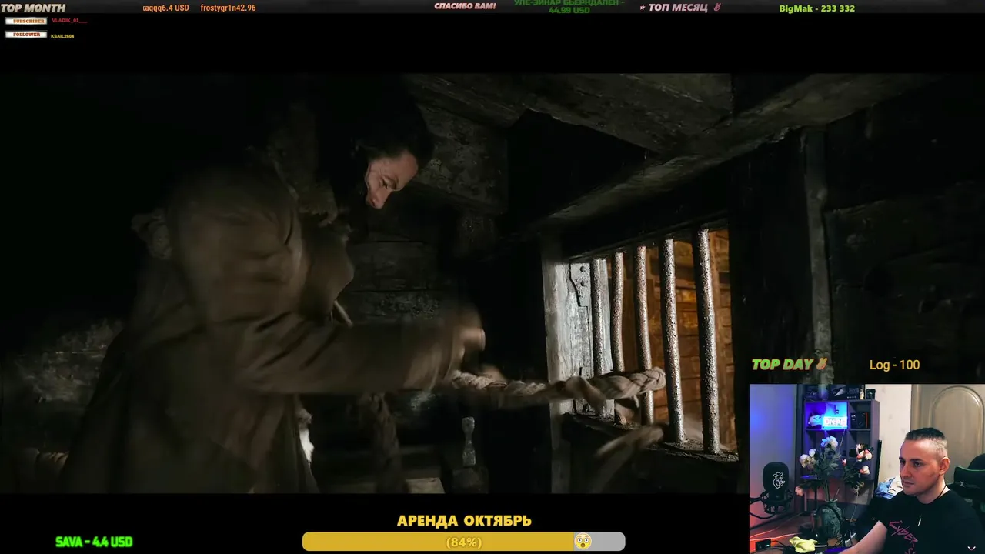
Task: Click the SUBSCRIBER badge label
Action: pos(26,21)
